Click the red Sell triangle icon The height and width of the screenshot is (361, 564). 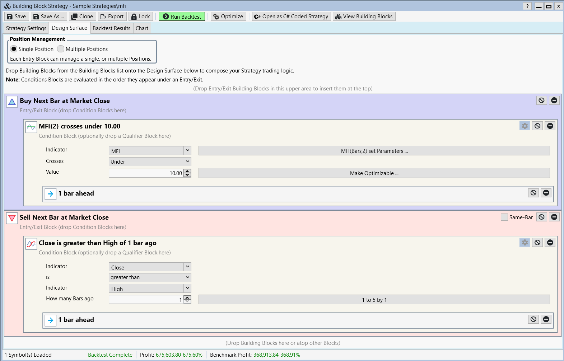click(x=12, y=218)
